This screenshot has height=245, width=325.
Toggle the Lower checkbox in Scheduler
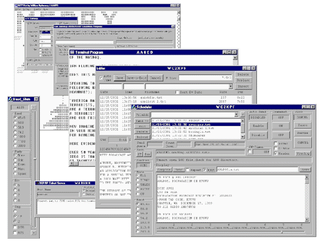click(276, 143)
